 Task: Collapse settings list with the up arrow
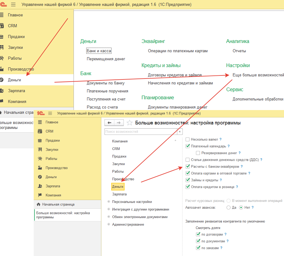click(175, 140)
